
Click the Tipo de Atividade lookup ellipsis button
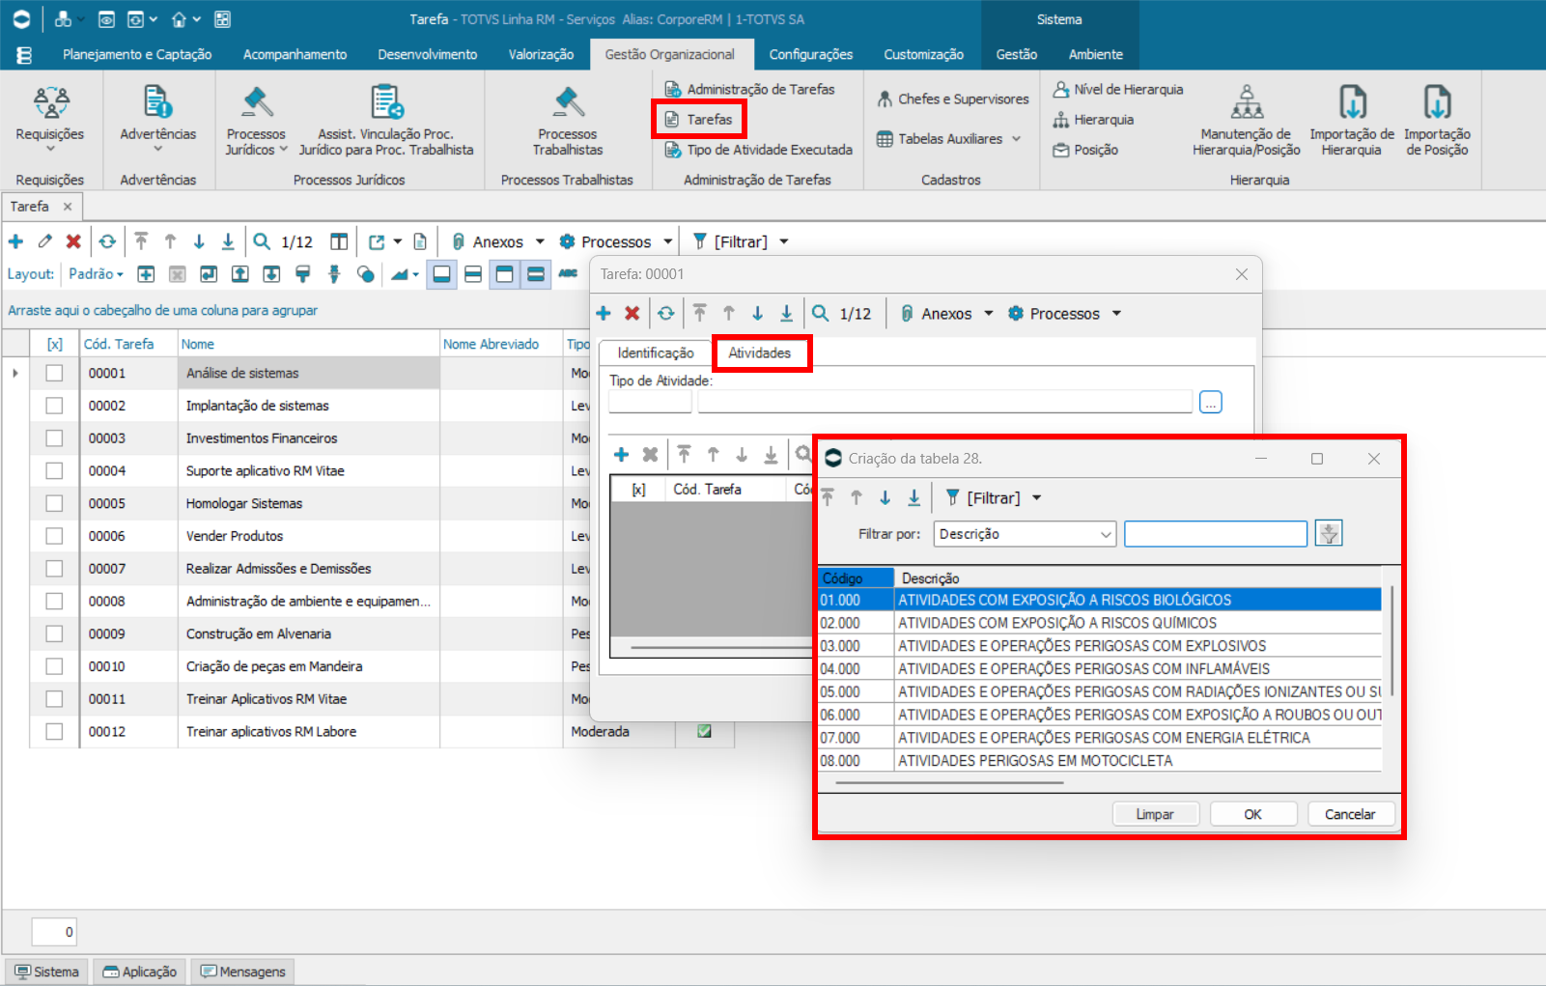(x=1211, y=402)
